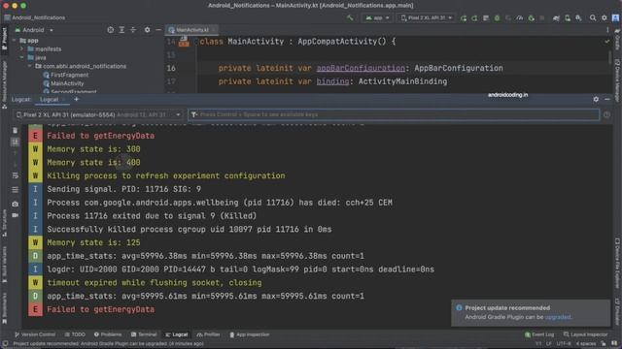Click 'Killing process to refresh experiment configuration' line
This screenshot has width=622, height=349.
(x=166, y=175)
